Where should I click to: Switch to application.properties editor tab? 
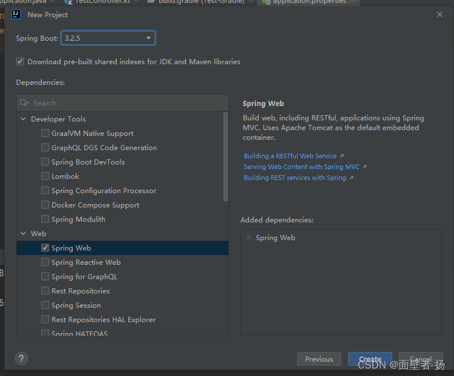[309, 2]
